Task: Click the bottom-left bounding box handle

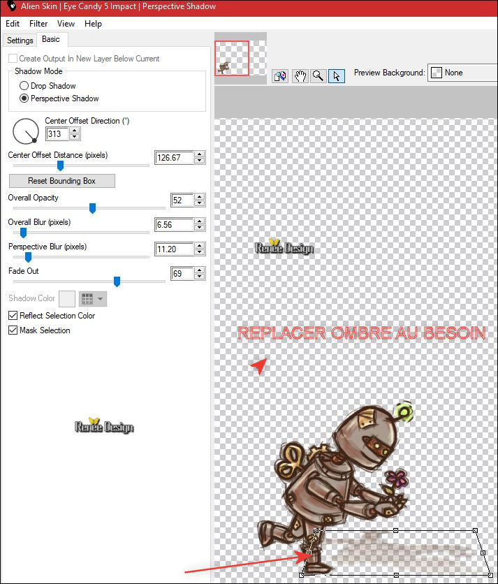Action: point(301,575)
